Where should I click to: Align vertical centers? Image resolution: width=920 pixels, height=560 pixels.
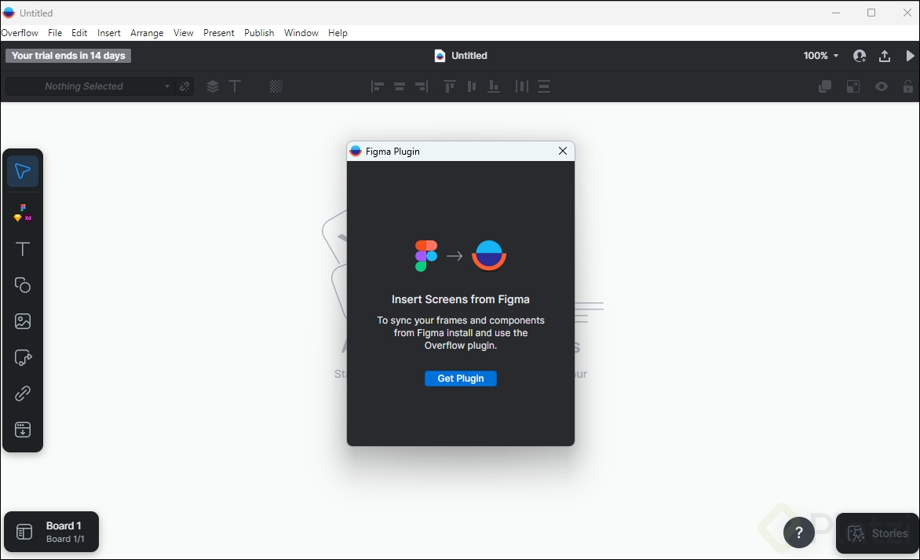(x=472, y=86)
